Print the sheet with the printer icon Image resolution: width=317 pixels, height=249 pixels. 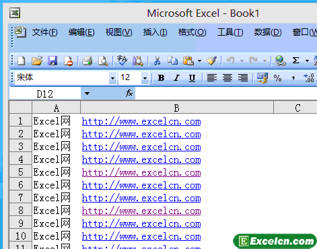tap(87, 61)
